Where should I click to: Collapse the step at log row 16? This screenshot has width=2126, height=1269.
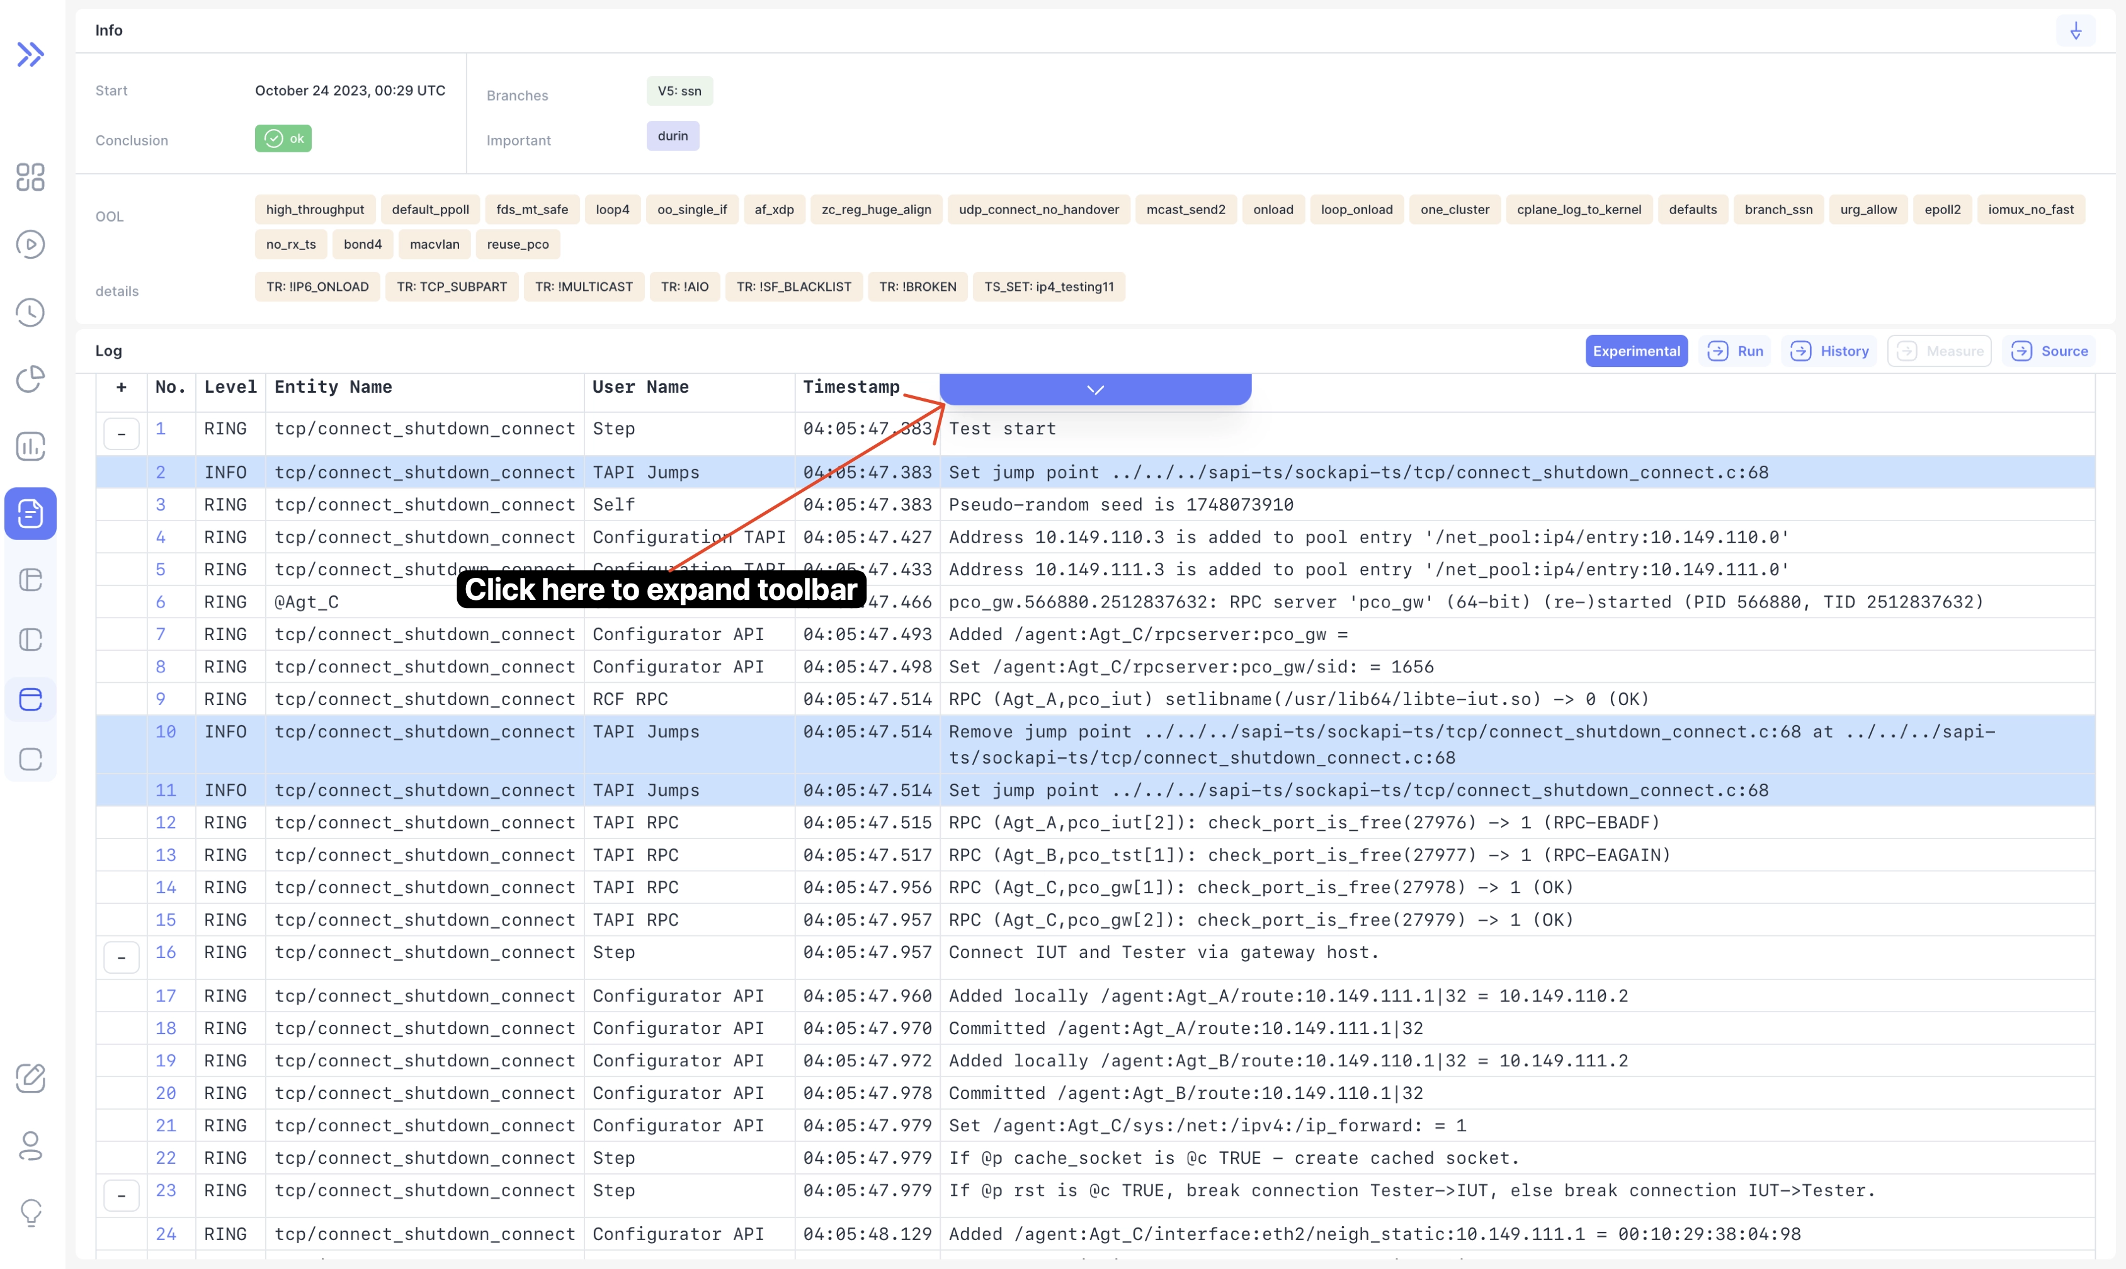click(122, 957)
